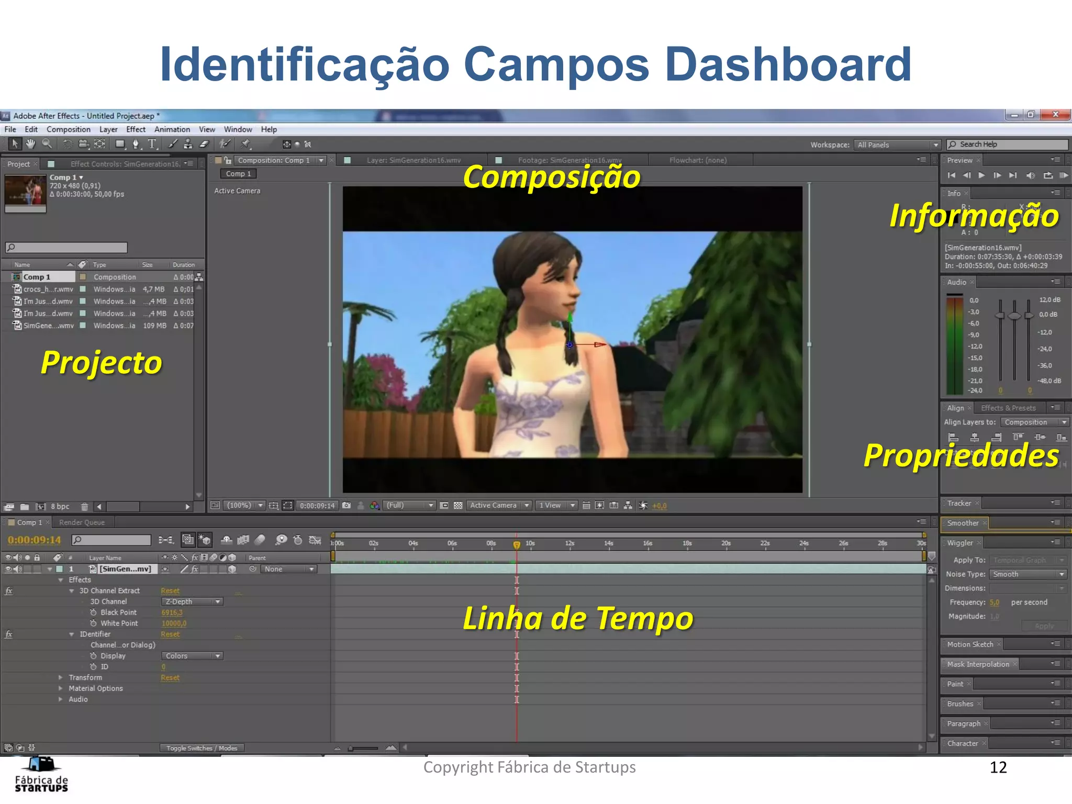Click the current time 0:00:09:14 in timeline
This screenshot has height=804, width=1072.
point(34,540)
